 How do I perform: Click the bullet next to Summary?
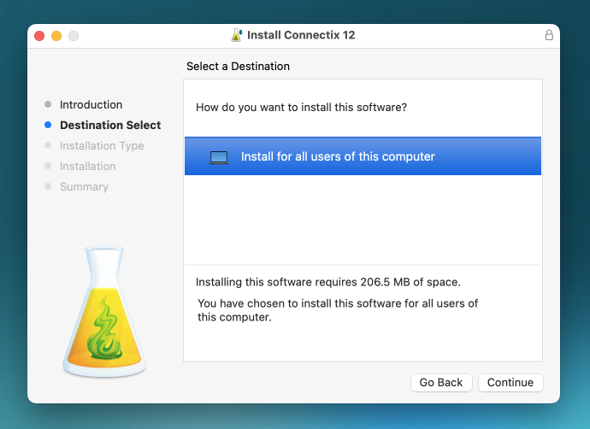click(48, 187)
